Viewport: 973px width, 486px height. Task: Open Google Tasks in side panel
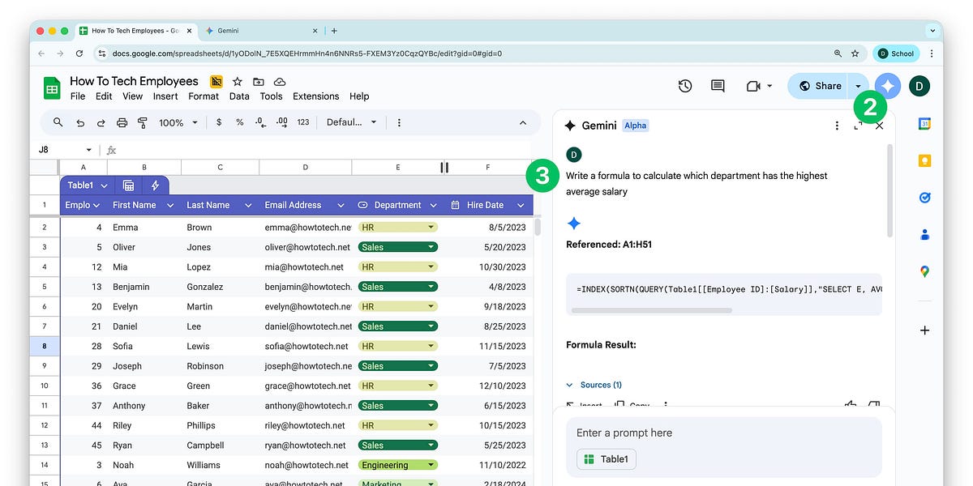924,198
